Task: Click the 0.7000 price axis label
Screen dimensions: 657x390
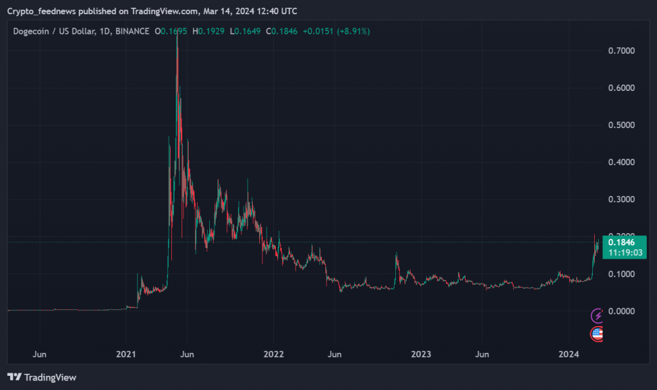Action: pyautogui.click(x=620, y=51)
